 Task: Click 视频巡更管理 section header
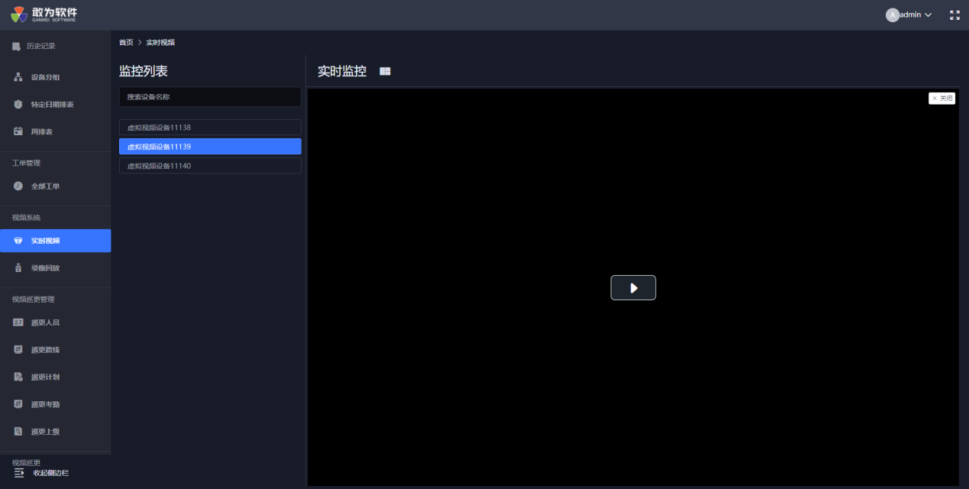33,300
